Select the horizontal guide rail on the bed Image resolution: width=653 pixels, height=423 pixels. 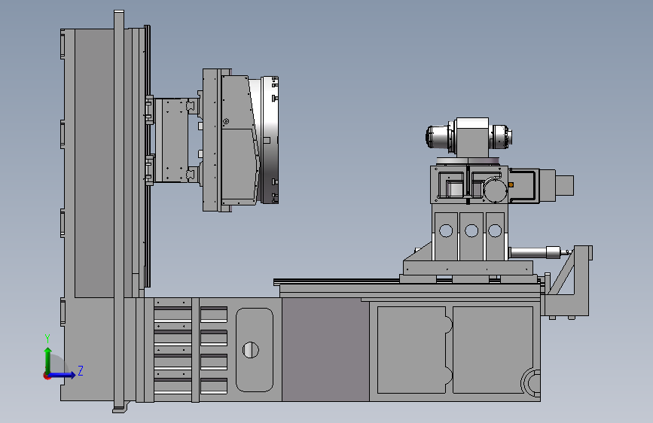tap(337, 281)
